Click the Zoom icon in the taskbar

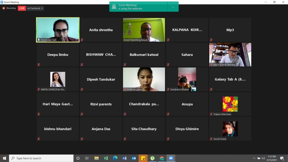(x=171, y=158)
